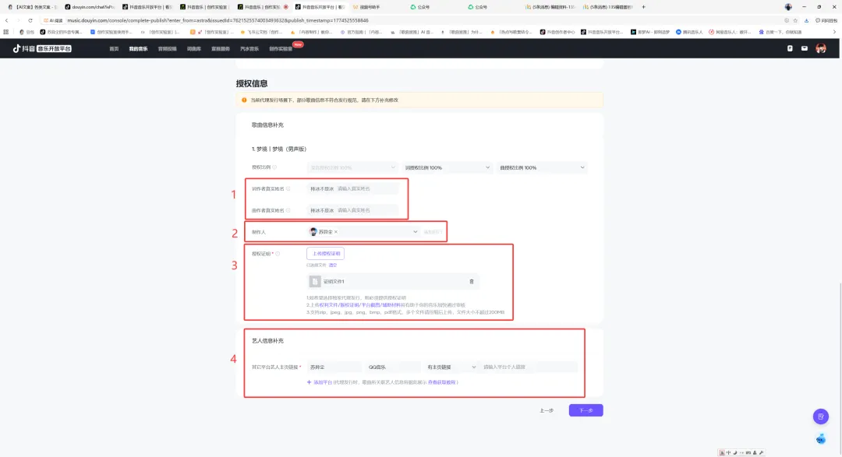
Task: Expand the 制作人 dropdown arrow
Action: coord(415,232)
